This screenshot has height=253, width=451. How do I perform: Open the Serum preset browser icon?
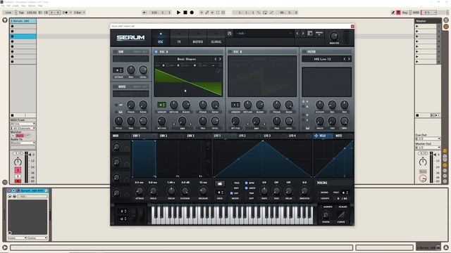310,33
